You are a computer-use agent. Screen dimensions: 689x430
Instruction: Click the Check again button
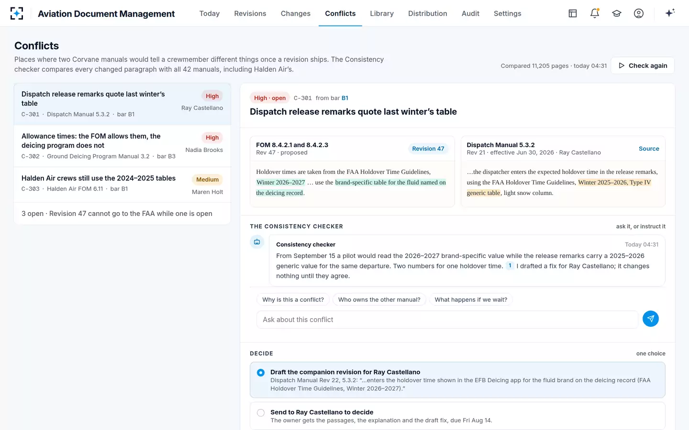[643, 65]
